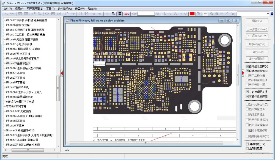Open the red color swatch picker
The height and width of the screenshot is (160, 275).
click(192, 14)
